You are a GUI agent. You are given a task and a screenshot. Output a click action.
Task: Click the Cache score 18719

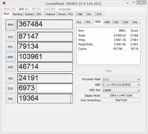pyautogui.click(x=134, y=49)
